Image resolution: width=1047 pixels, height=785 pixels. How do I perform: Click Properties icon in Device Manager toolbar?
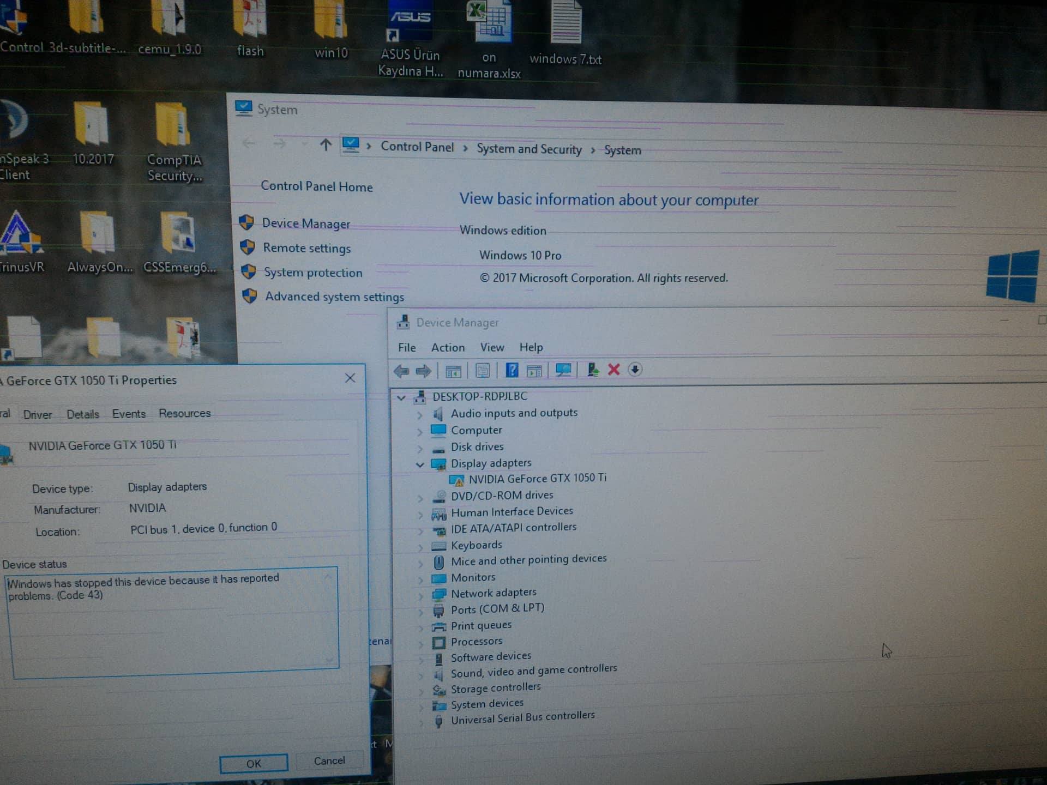tap(483, 371)
